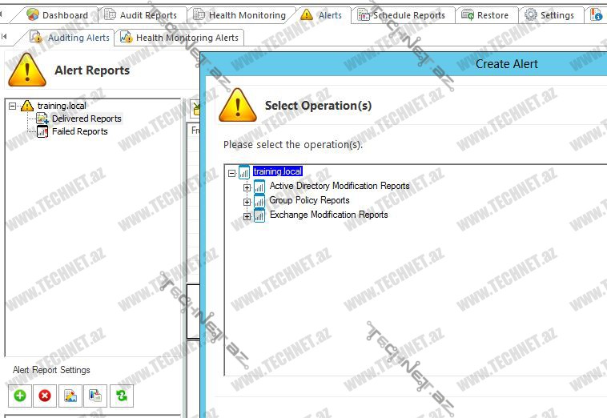Open the Settings tab
Screen dimensions: 607x418
point(549,15)
